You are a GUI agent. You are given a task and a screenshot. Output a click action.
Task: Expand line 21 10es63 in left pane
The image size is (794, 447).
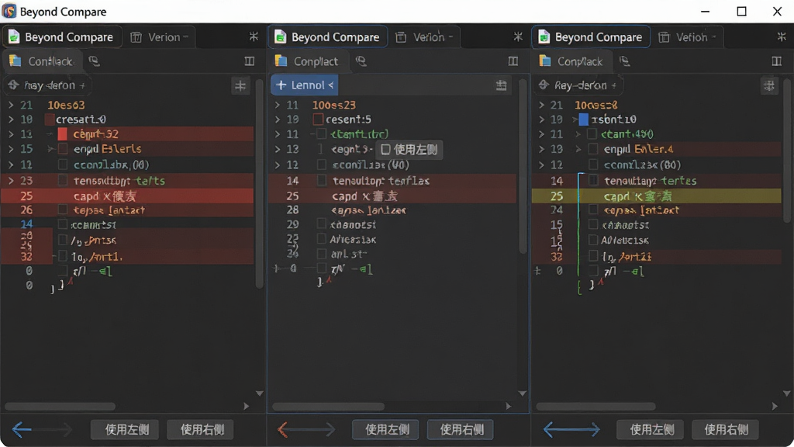tap(11, 105)
